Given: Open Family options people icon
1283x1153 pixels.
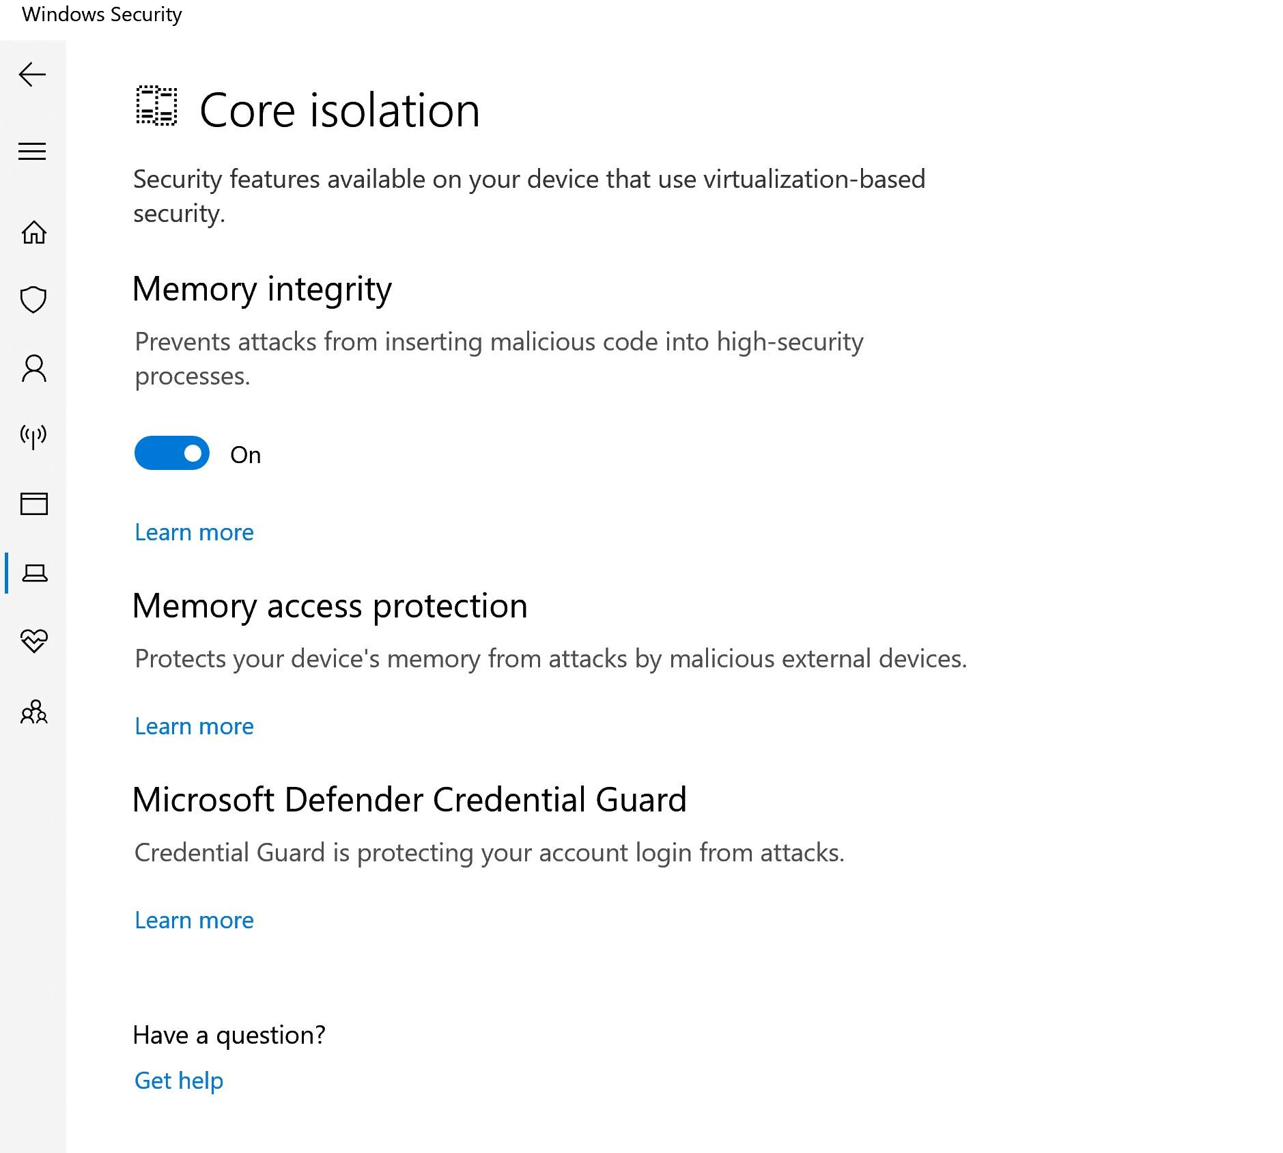Looking at the screenshot, I should [x=33, y=712].
